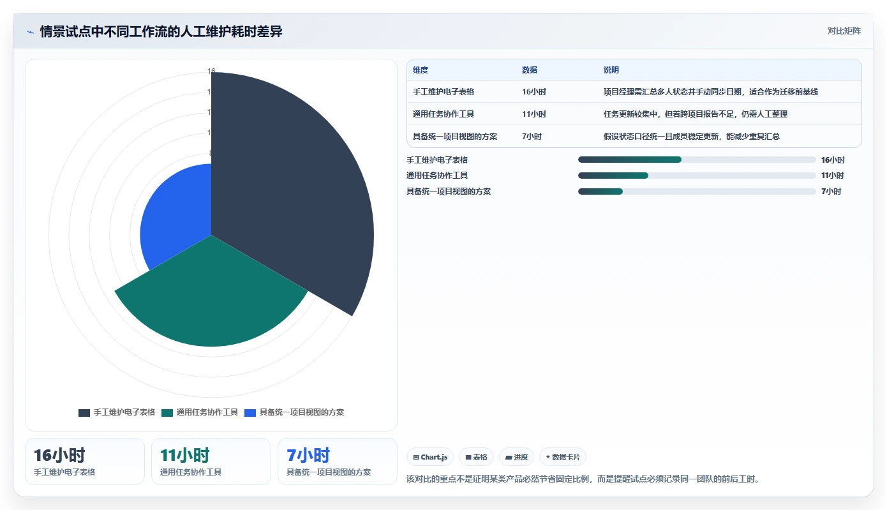Click the 具备统一项目视图的方案 progress bar
887x510 pixels.
pyautogui.click(x=697, y=191)
